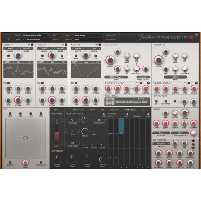Increase CHORD note count with right arrow
The width and height of the screenshot is (201, 201).
(78, 132)
